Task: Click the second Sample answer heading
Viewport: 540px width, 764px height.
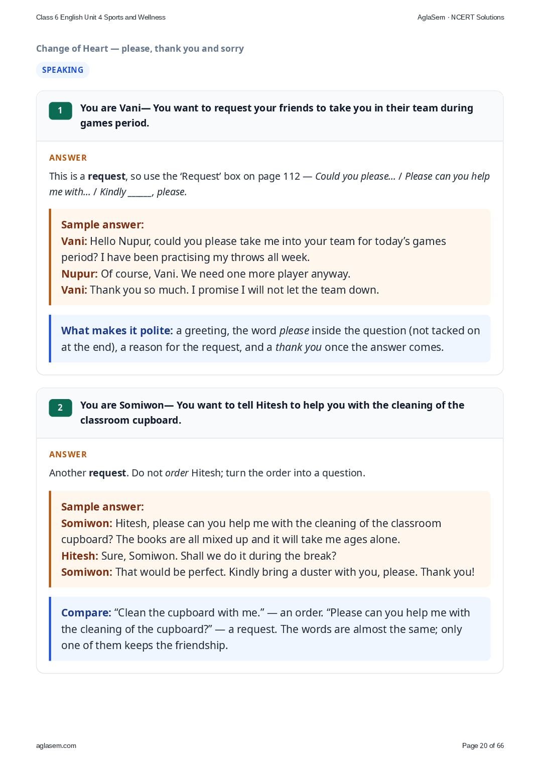Action: pyautogui.click(x=102, y=506)
